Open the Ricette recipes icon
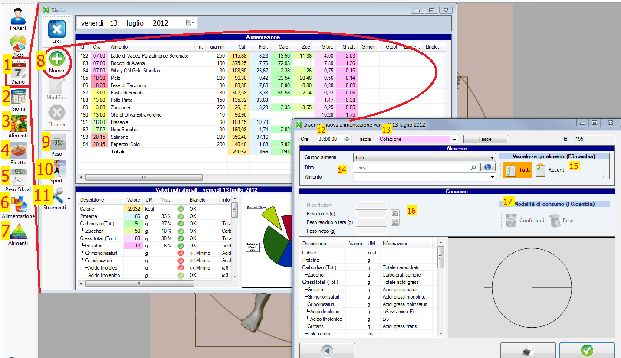 18,151
